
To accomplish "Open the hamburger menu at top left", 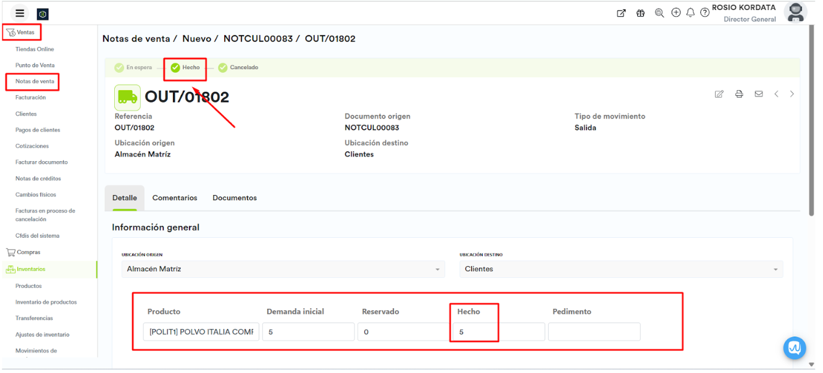I will coord(20,14).
